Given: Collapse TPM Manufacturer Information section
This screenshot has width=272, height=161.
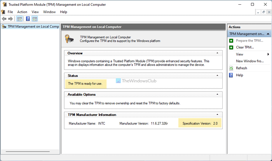Looking at the screenshot, I should click(x=217, y=114).
